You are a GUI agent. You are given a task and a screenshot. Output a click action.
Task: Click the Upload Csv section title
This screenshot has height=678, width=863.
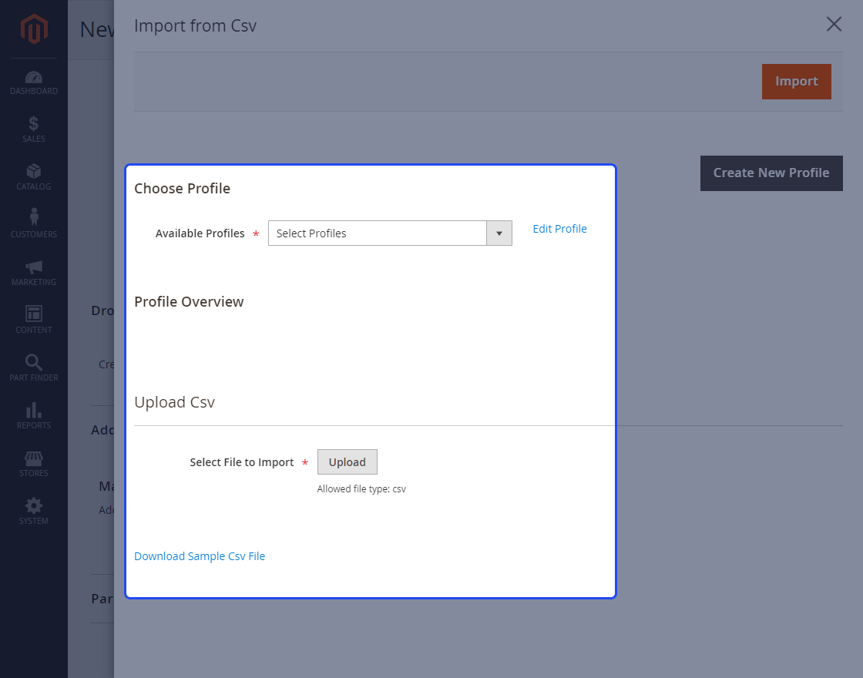(174, 402)
